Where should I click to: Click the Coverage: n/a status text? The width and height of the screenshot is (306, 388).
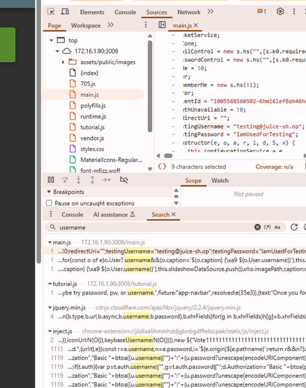pyautogui.click(x=274, y=167)
